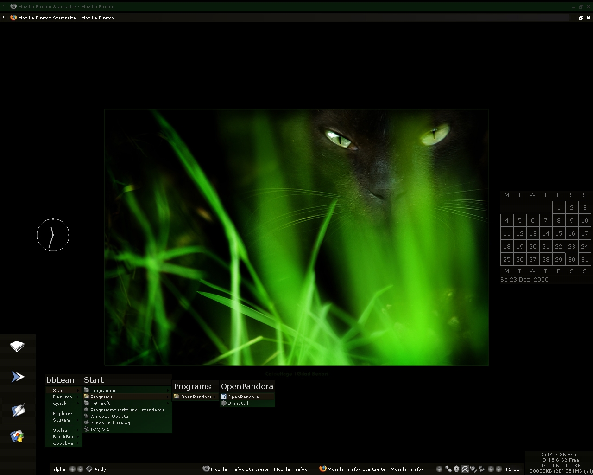Viewport: 593px width, 475px height.
Task: Click the alpha workspace label on toolbar
Action: click(x=59, y=469)
